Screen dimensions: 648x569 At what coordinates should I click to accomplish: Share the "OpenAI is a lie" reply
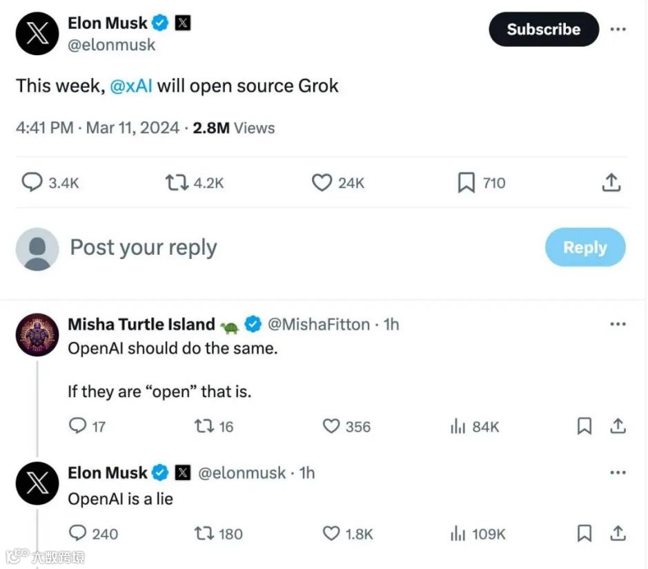point(618,533)
